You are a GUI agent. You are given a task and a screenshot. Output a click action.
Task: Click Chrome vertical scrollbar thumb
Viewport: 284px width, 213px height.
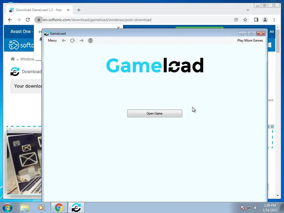click(x=278, y=41)
